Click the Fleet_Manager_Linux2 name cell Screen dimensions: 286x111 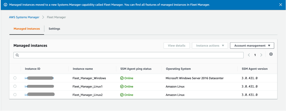[87, 95]
